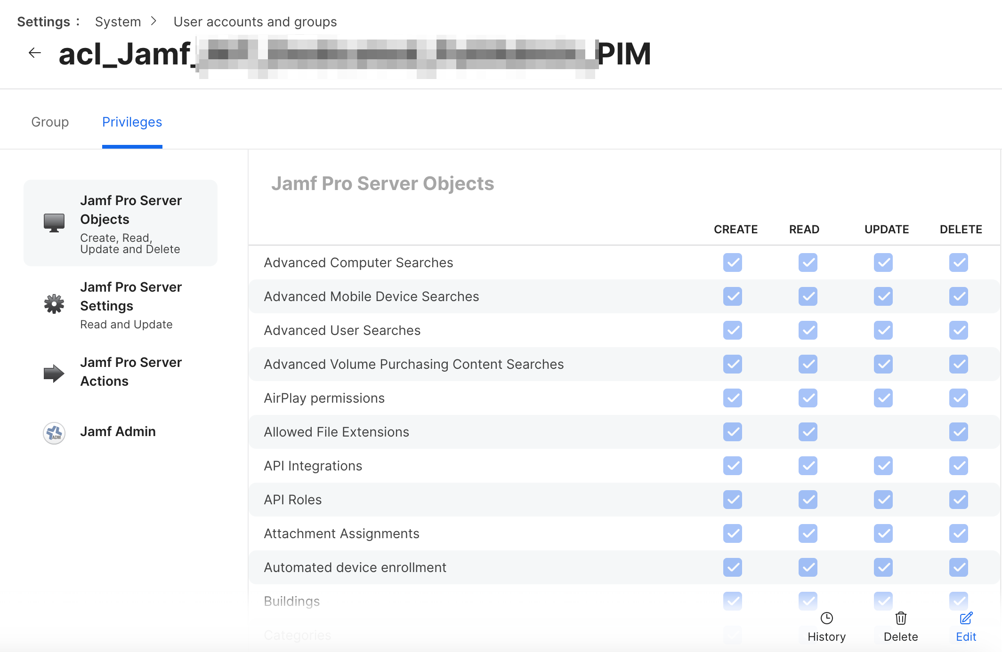The image size is (1002, 652).
Task: Click the CREATE column header
Action: pos(735,230)
